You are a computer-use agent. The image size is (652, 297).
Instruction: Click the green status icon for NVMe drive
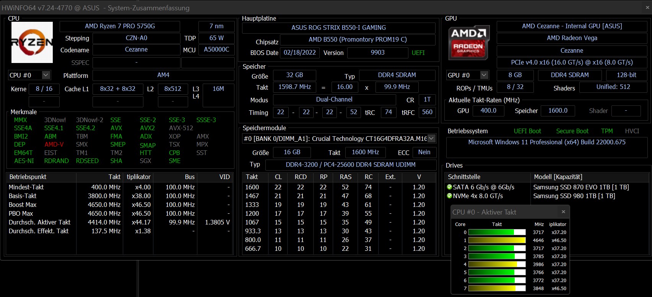click(449, 196)
